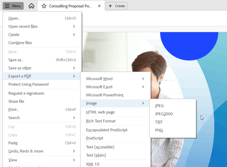Export as HTML web page

coord(115,112)
